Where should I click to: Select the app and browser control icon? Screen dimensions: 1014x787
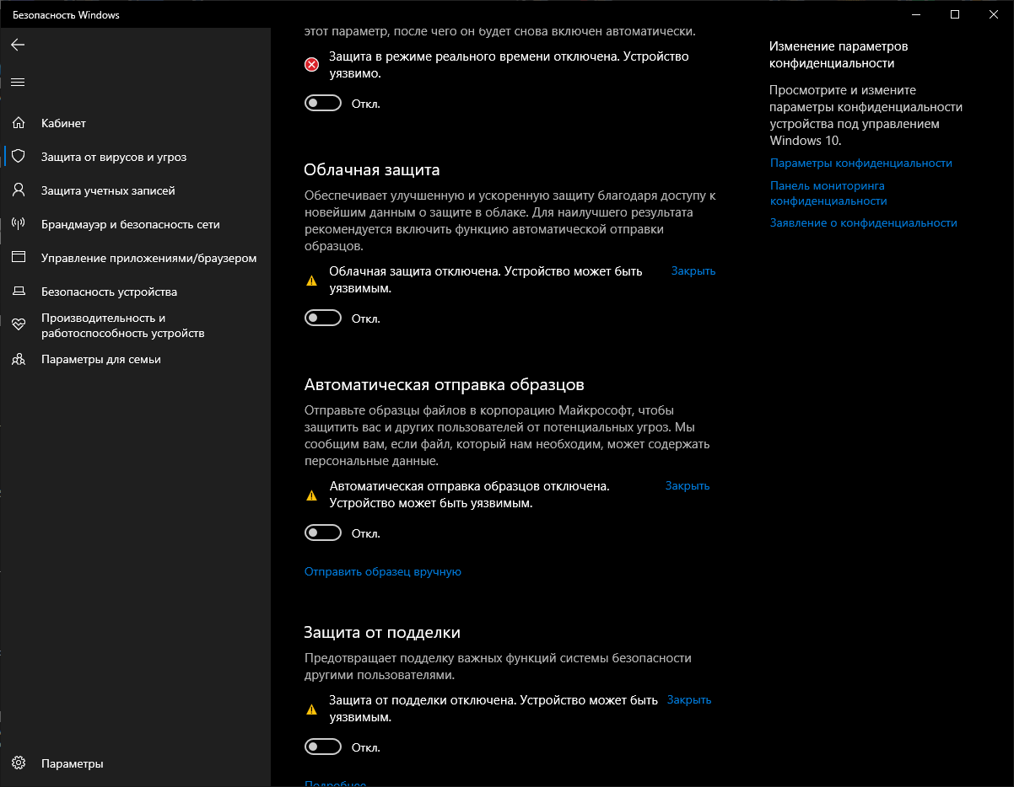click(x=19, y=258)
